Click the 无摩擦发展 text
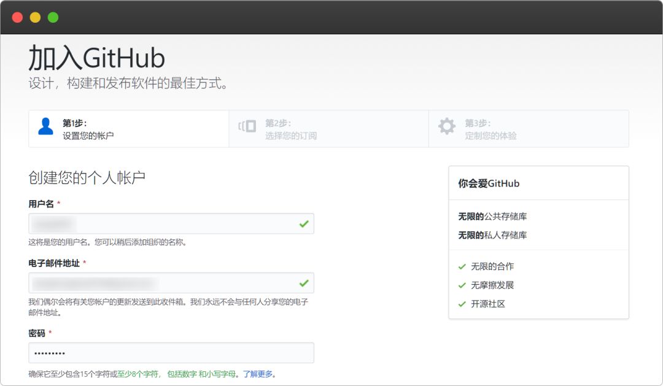The width and height of the screenshot is (663, 386). pos(492,285)
